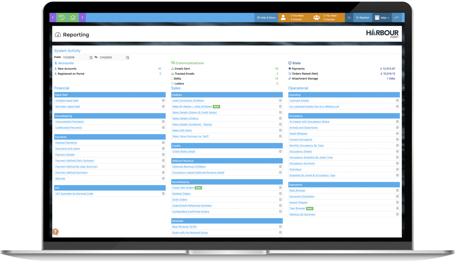Open the Weather panel from the toolbar
455x261 pixels.
click(363, 17)
